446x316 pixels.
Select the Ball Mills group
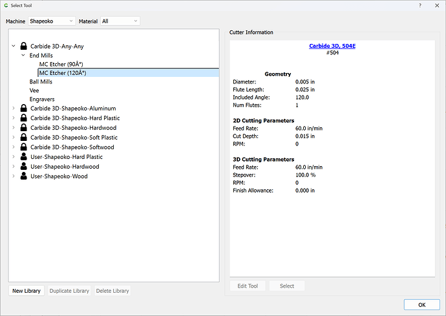point(41,81)
